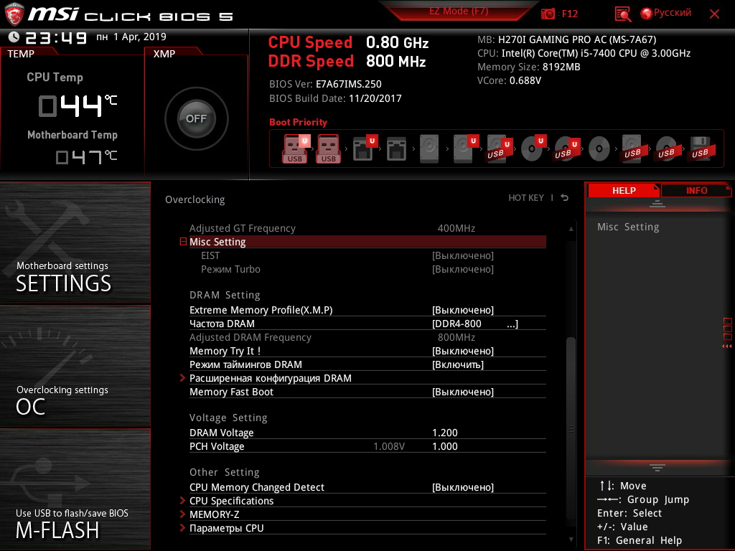
Task: Expand Расширенная конфигурация DRAM submenu
Action: tap(270, 379)
